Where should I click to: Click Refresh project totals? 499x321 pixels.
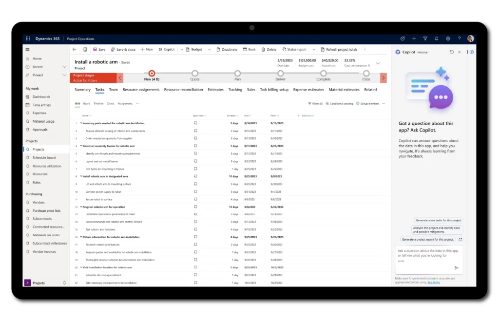pos(339,49)
